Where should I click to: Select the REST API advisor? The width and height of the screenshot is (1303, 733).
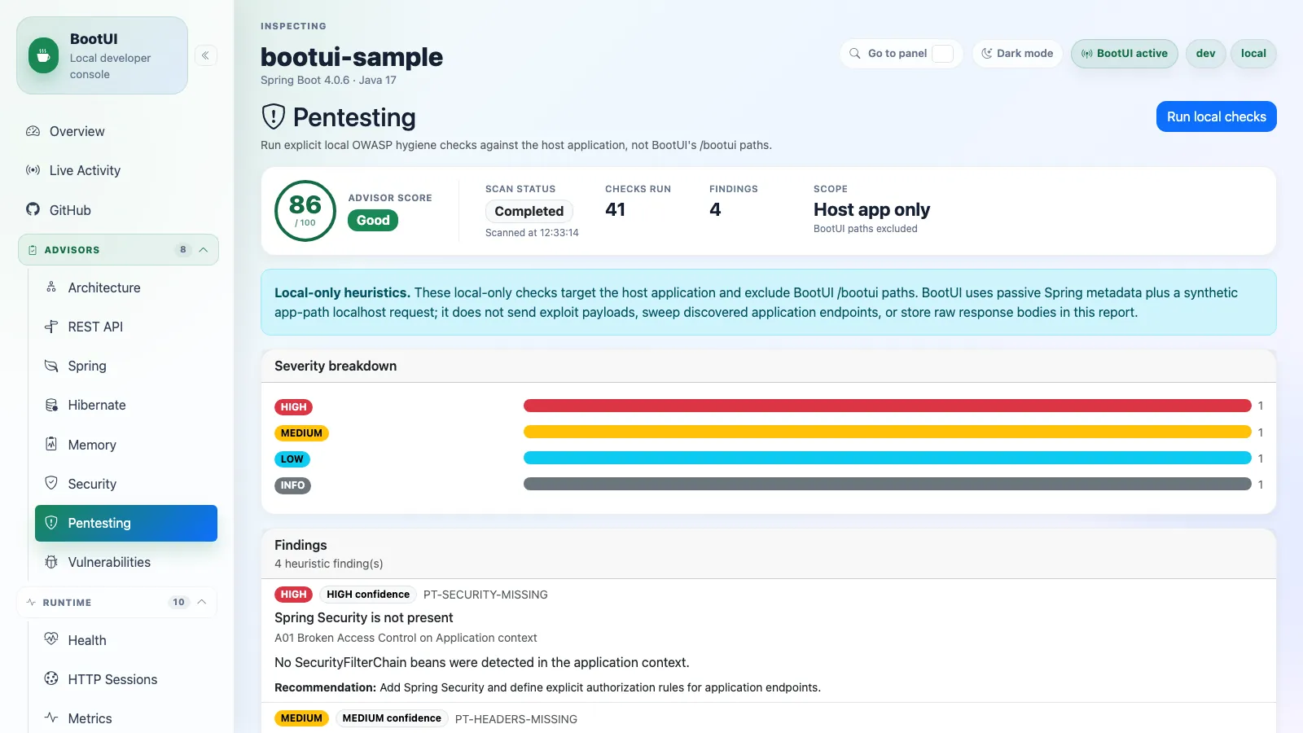tap(126, 327)
